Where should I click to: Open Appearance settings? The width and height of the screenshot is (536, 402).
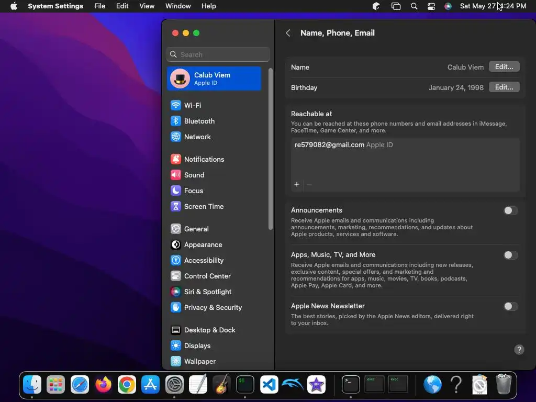(196, 245)
